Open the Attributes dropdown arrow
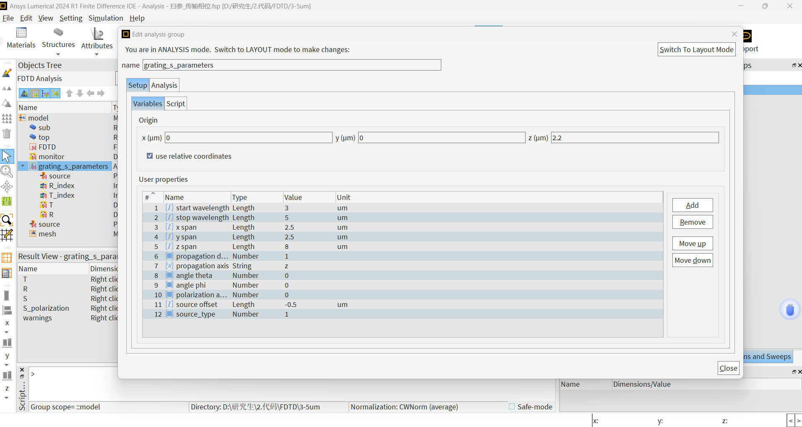Viewport: 802px width, 427px height. (x=96, y=55)
